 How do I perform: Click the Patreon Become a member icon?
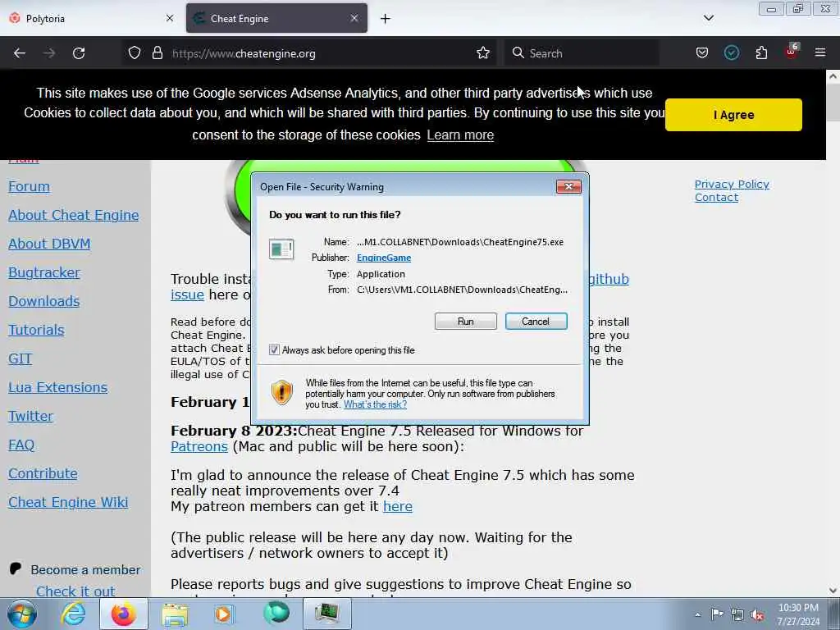pyautogui.click(x=16, y=569)
